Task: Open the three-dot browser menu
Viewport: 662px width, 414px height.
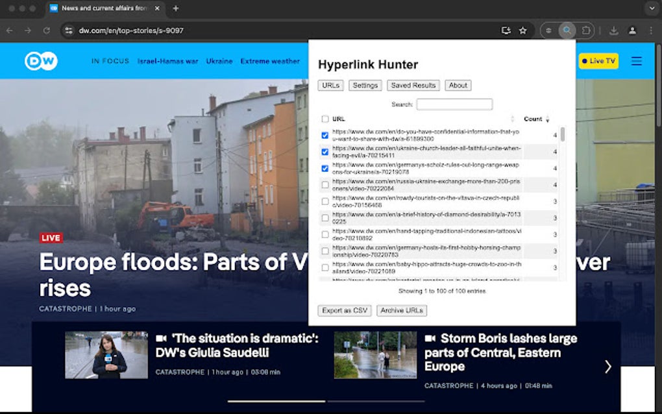Action: (651, 30)
